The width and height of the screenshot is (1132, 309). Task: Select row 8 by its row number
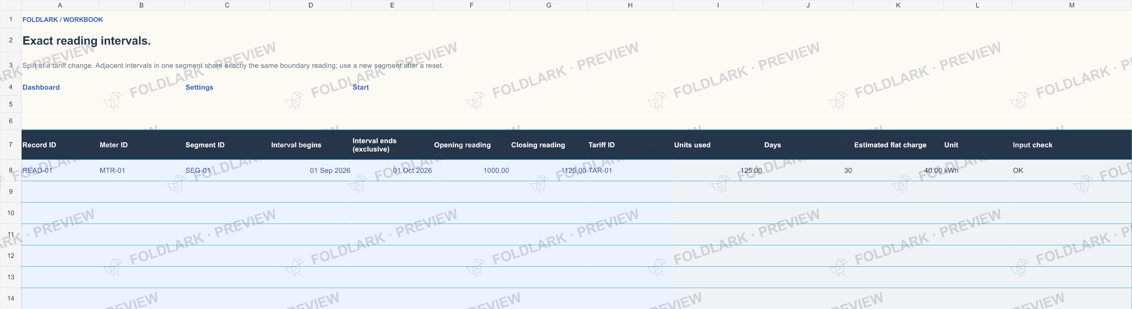(11, 171)
